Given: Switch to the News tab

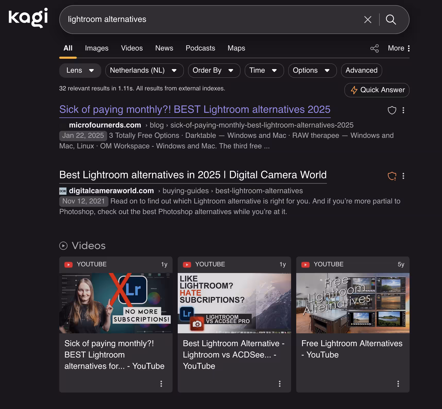Looking at the screenshot, I should pyautogui.click(x=164, y=48).
